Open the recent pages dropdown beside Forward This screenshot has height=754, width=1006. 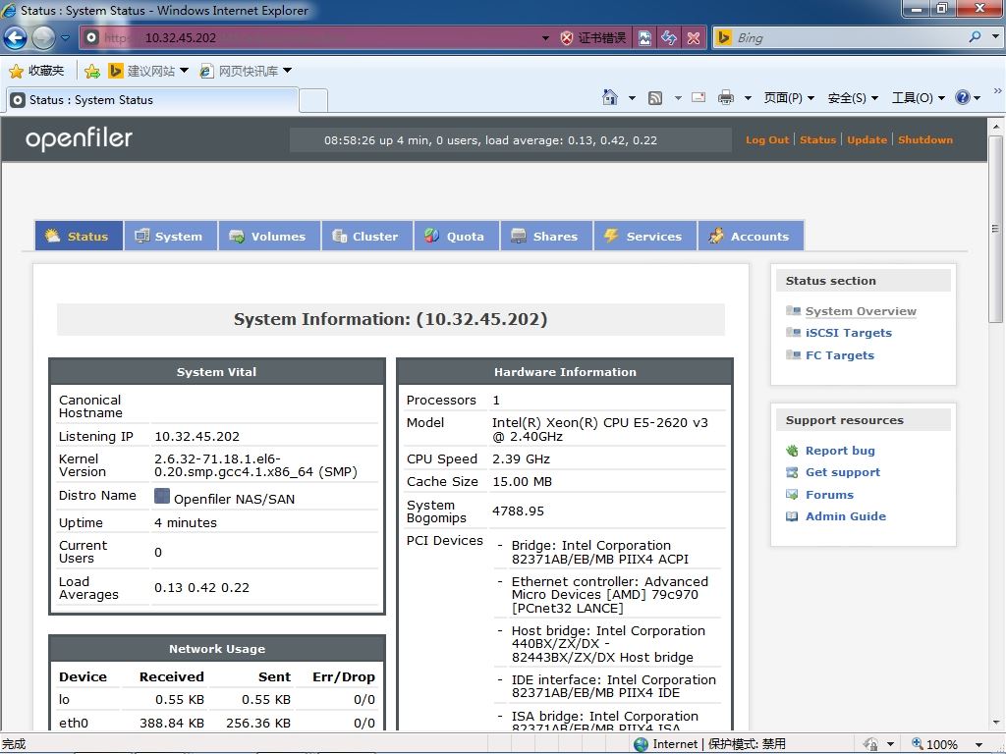point(66,38)
